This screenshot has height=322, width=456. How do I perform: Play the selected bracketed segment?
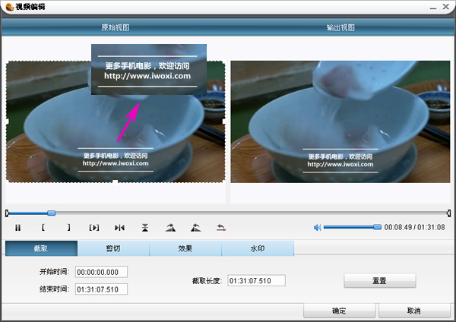click(x=94, y=228)
